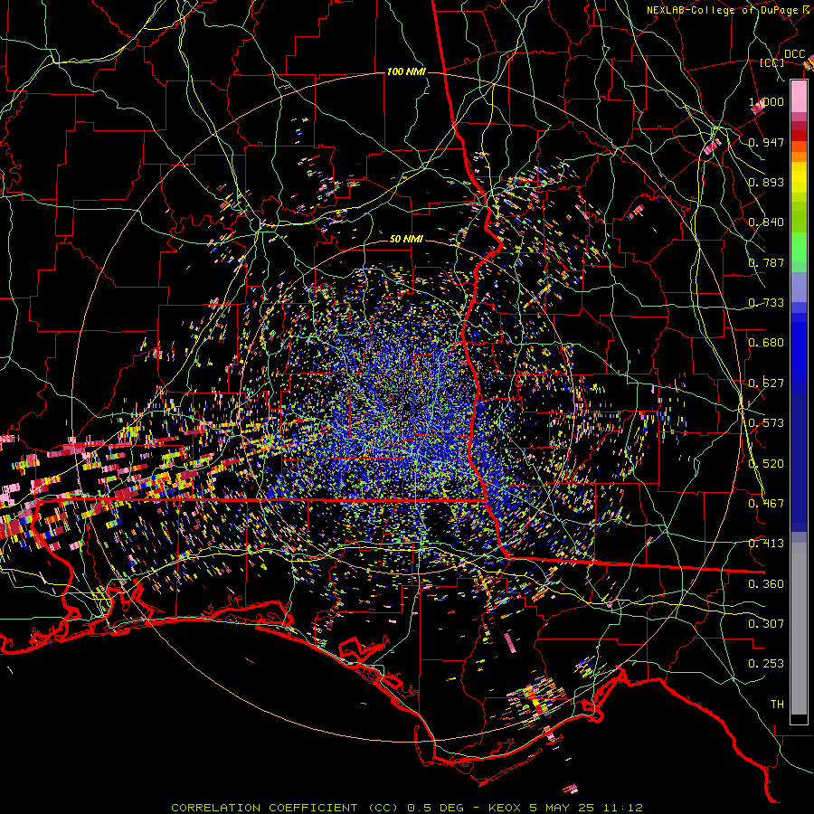Click the 0.680 scale value

pyautogui.click(x=766, y=343)
